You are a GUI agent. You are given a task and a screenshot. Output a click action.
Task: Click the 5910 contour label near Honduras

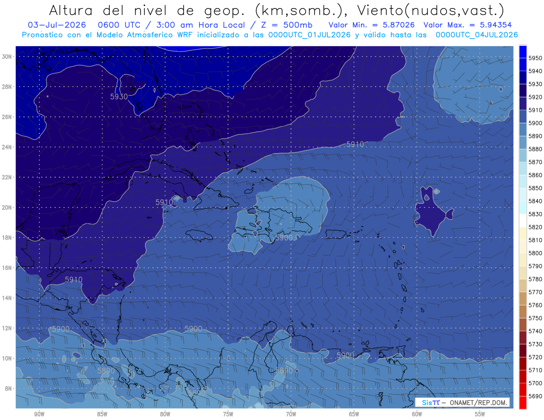(74, 280)
